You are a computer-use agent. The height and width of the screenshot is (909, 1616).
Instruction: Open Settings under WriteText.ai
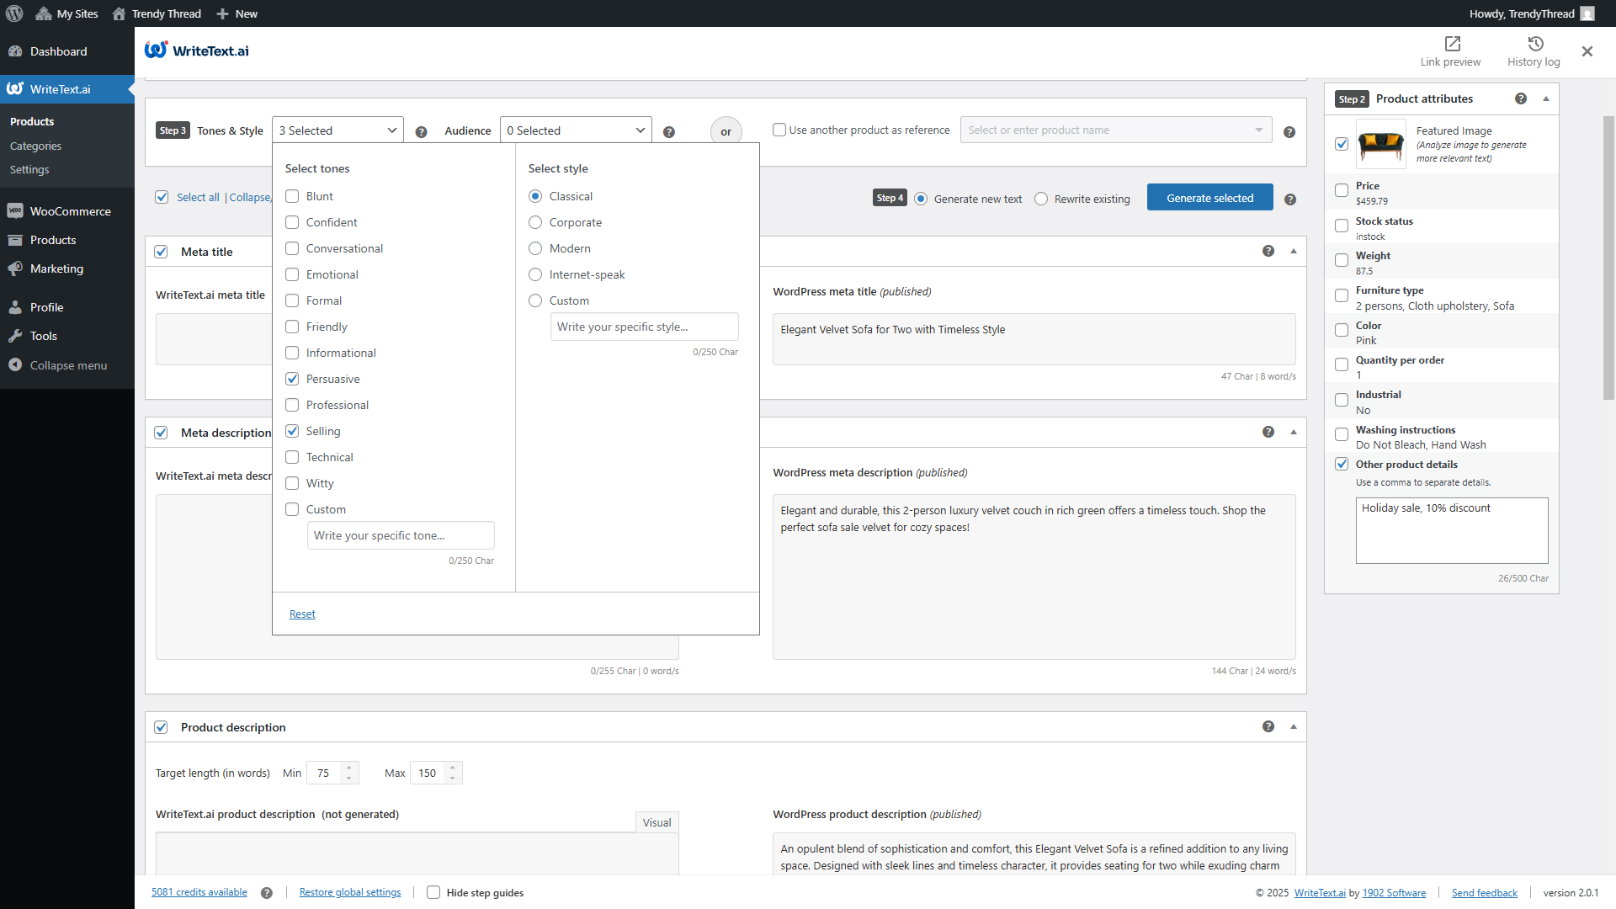(29, 169)
